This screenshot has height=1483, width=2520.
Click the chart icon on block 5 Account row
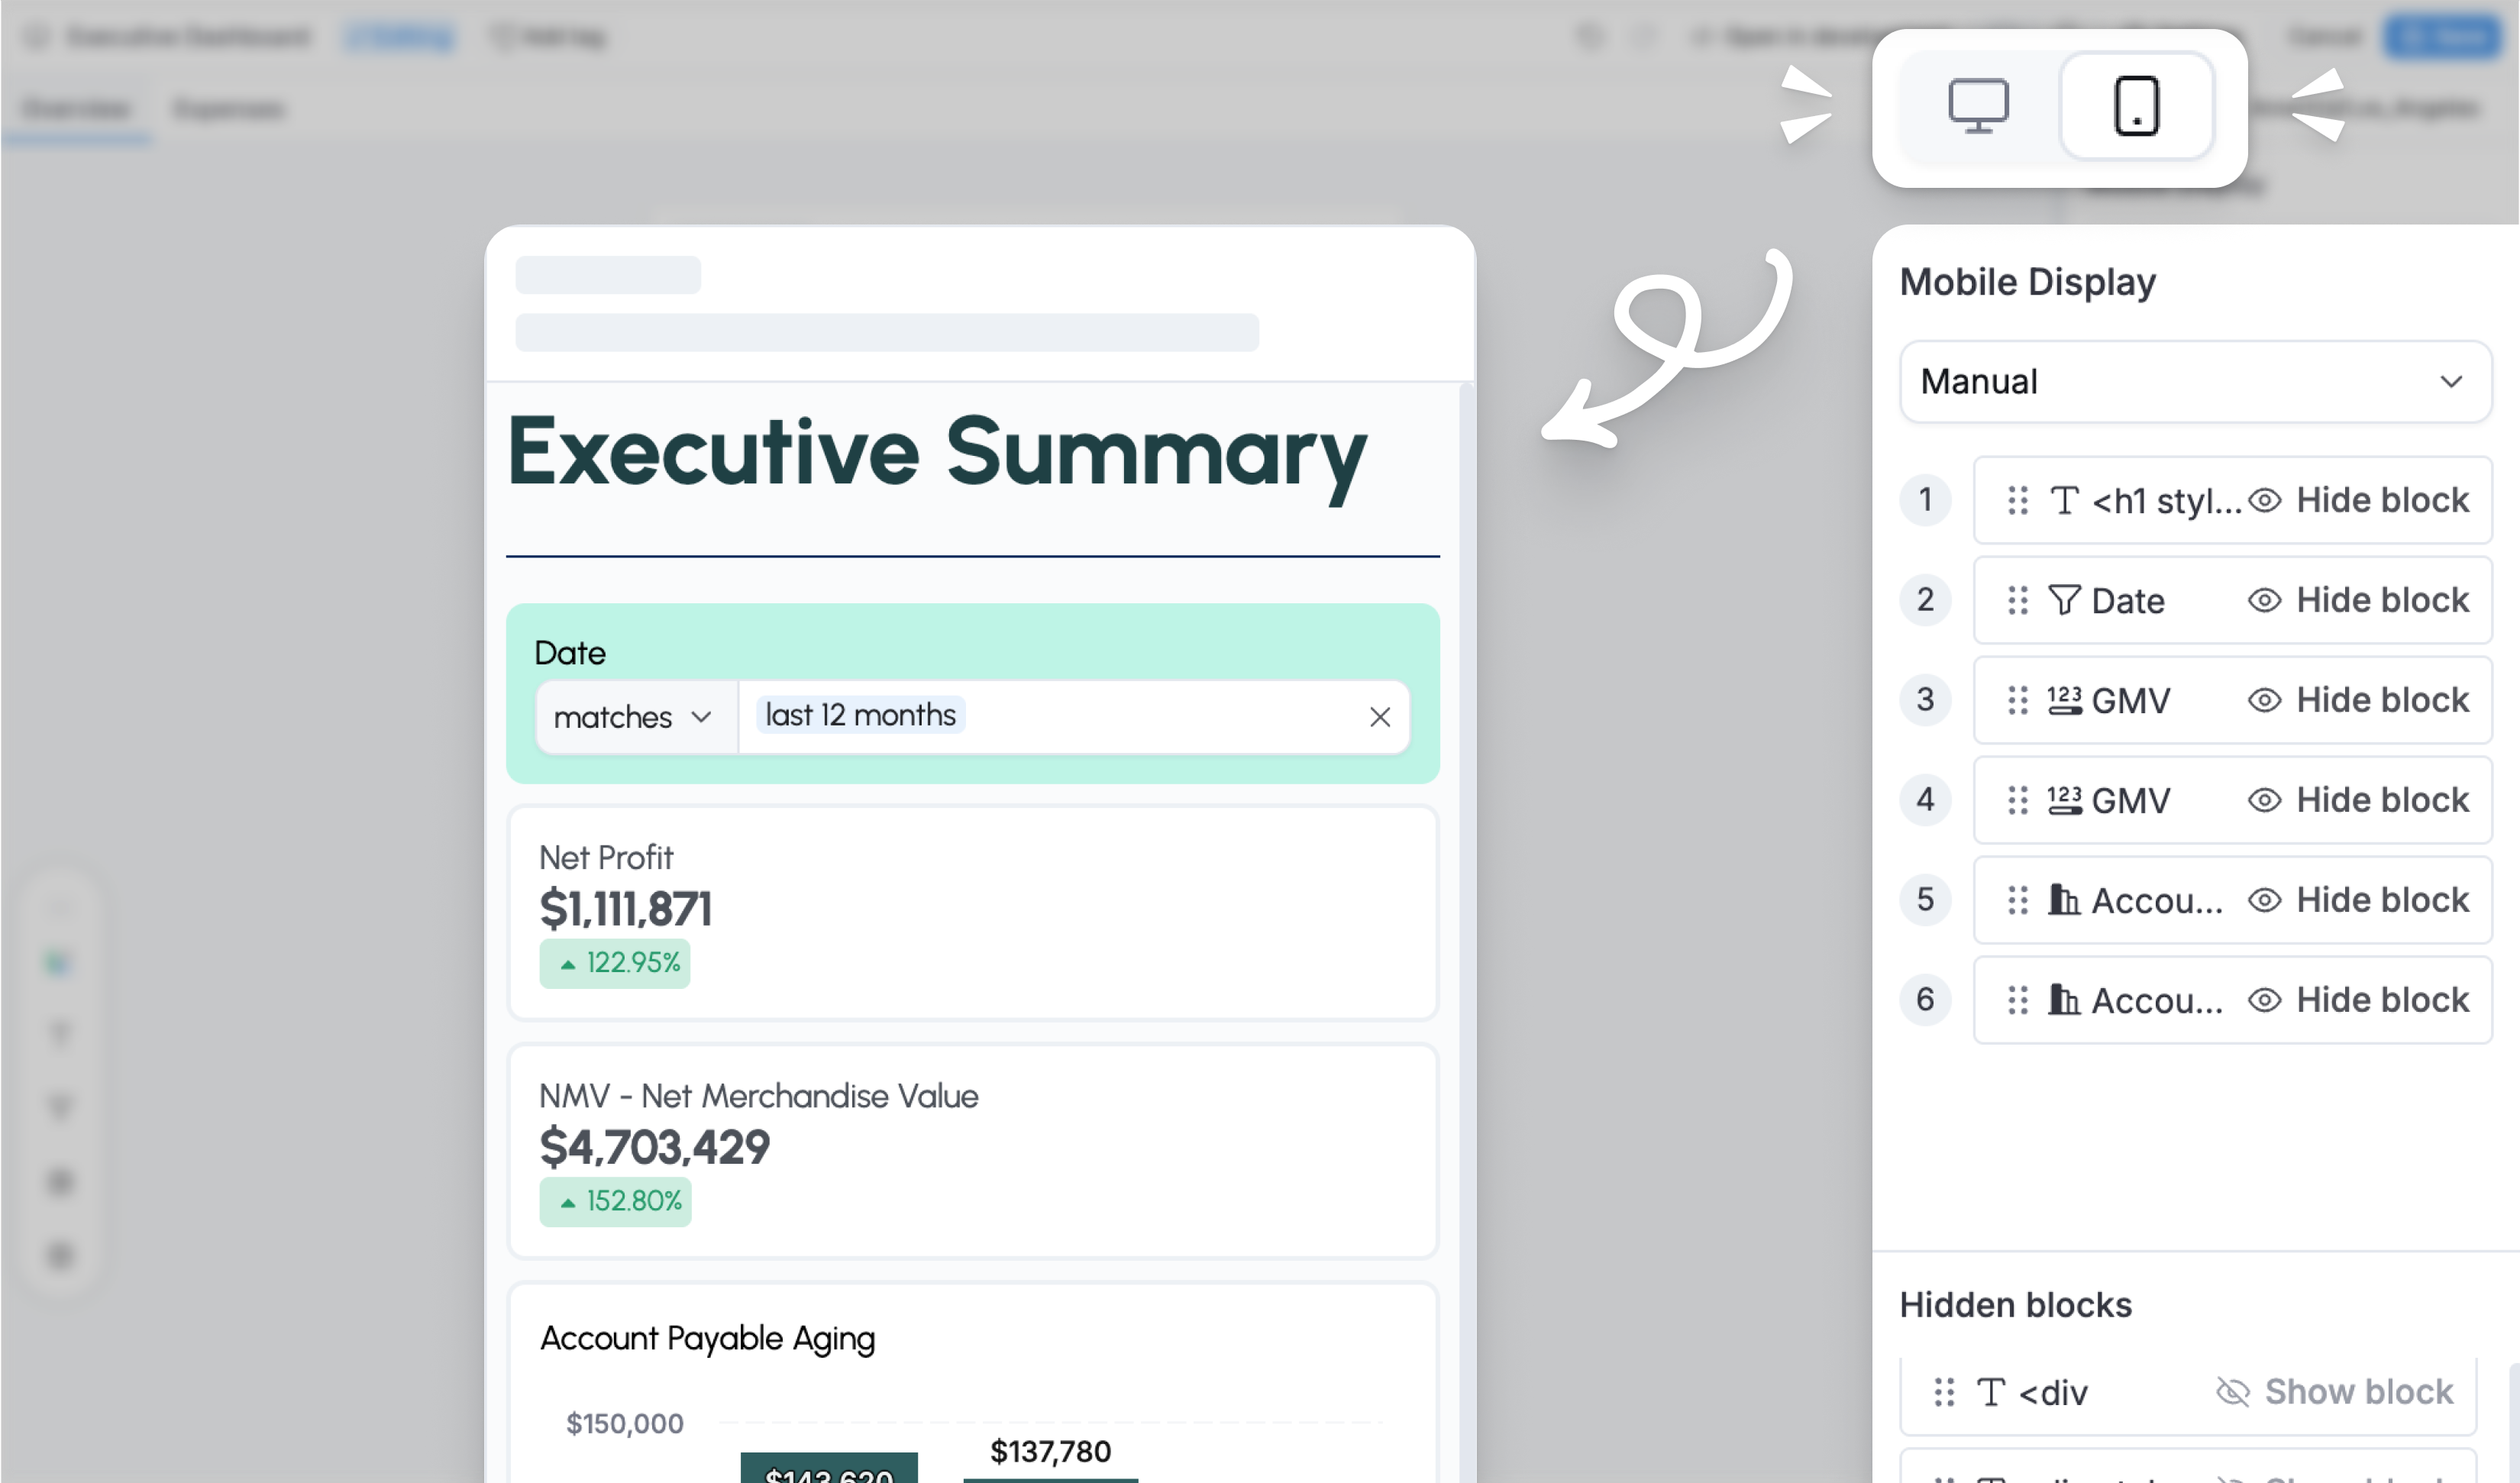point(2065,900)
